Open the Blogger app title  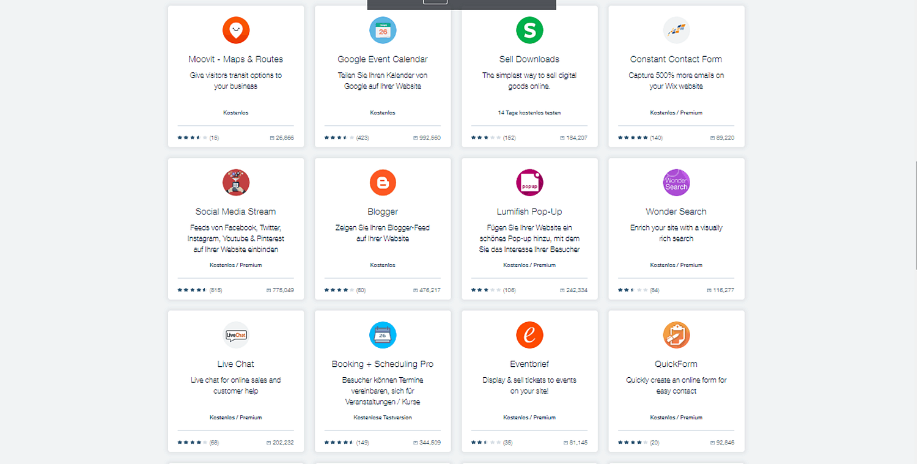tap(383, 212)
